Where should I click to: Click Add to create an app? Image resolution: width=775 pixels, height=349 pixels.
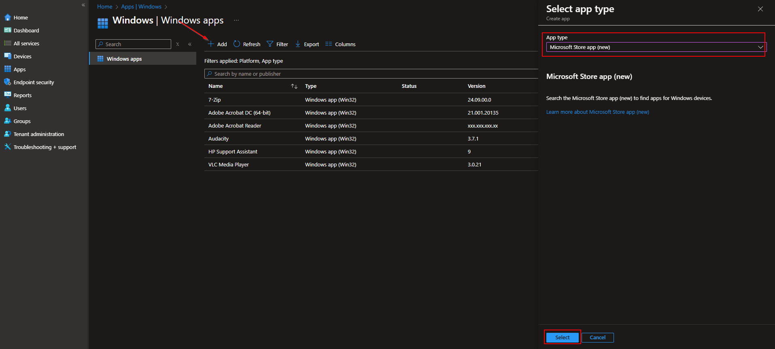tap(217, 44)
